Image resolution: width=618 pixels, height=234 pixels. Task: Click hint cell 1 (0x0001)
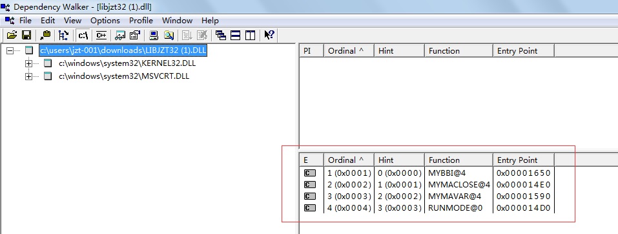click(x=400, y=185)
